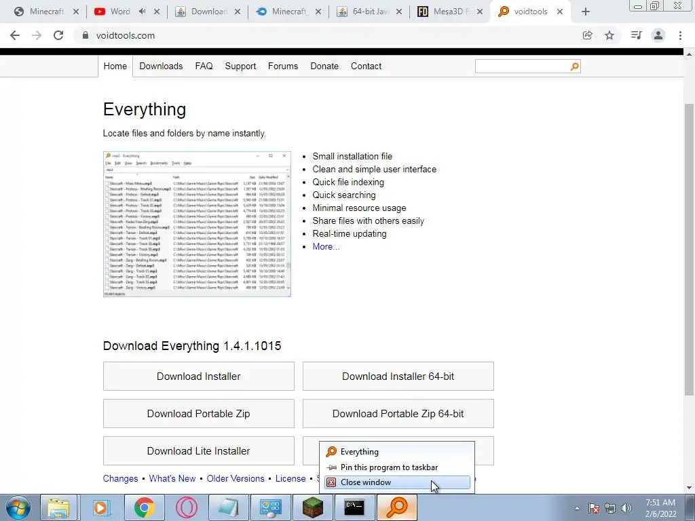695x521 pixels.
Task: Switch to the command prompt taskbar icon
Action: [354, 507]
